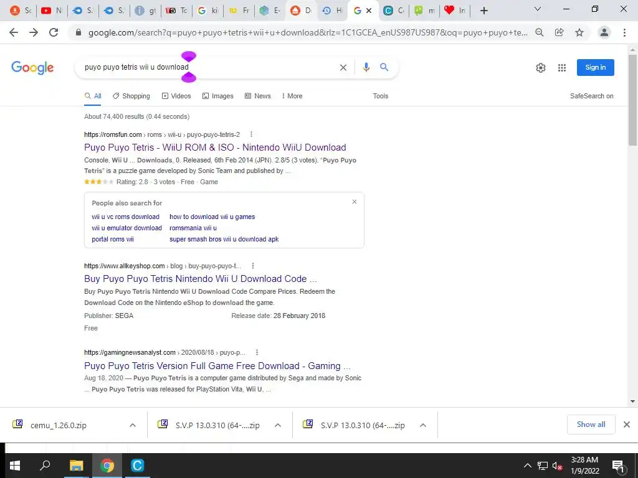Open Google apps grid
638x478 pixels.
click(562, 68)
